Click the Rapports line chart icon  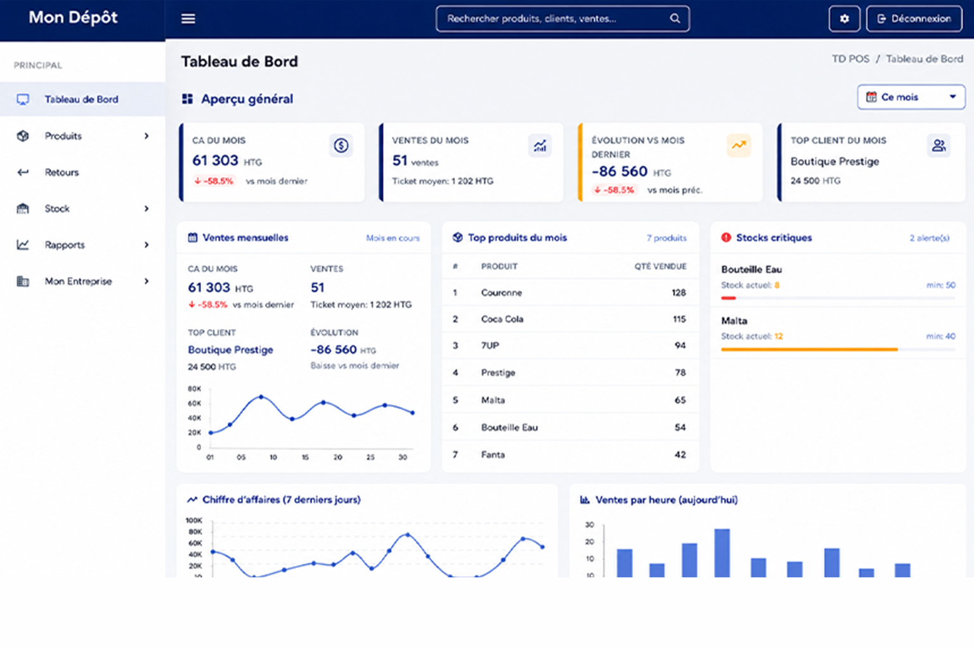(x=23, y=245)
